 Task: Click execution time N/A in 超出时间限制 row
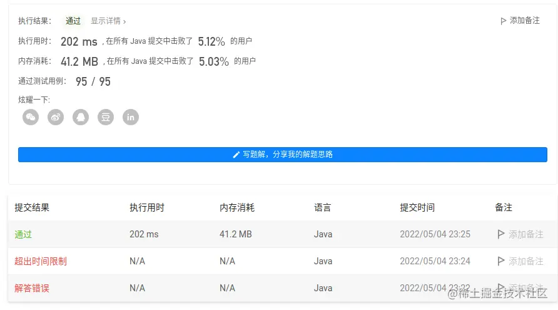[x=137, y=261]
